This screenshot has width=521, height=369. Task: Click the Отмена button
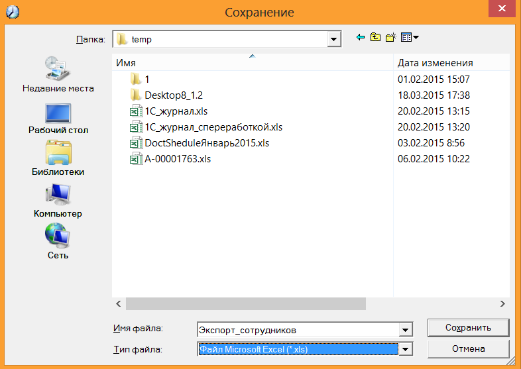point(468,348)
